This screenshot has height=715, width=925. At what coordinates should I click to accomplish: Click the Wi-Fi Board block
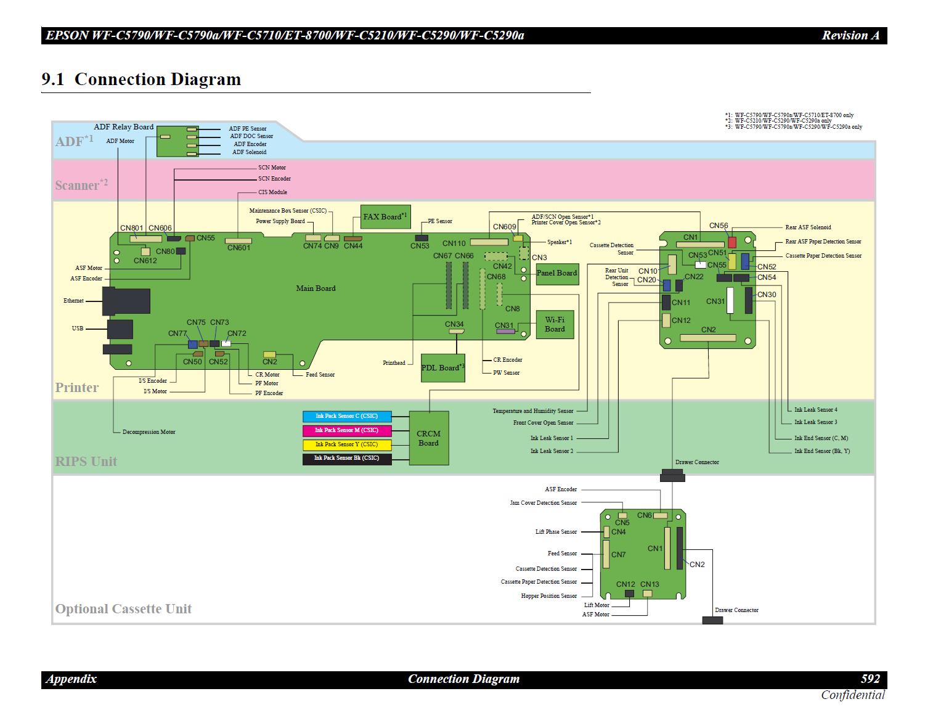[555, 325]
